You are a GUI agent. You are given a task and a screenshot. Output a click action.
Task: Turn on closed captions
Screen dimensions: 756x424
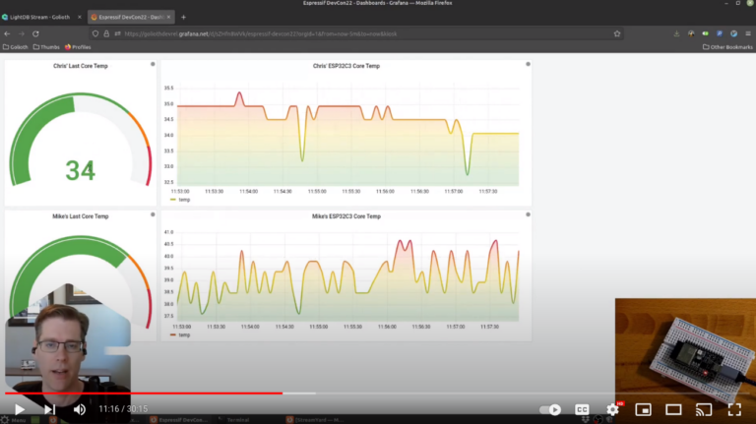tap(582, 409)
